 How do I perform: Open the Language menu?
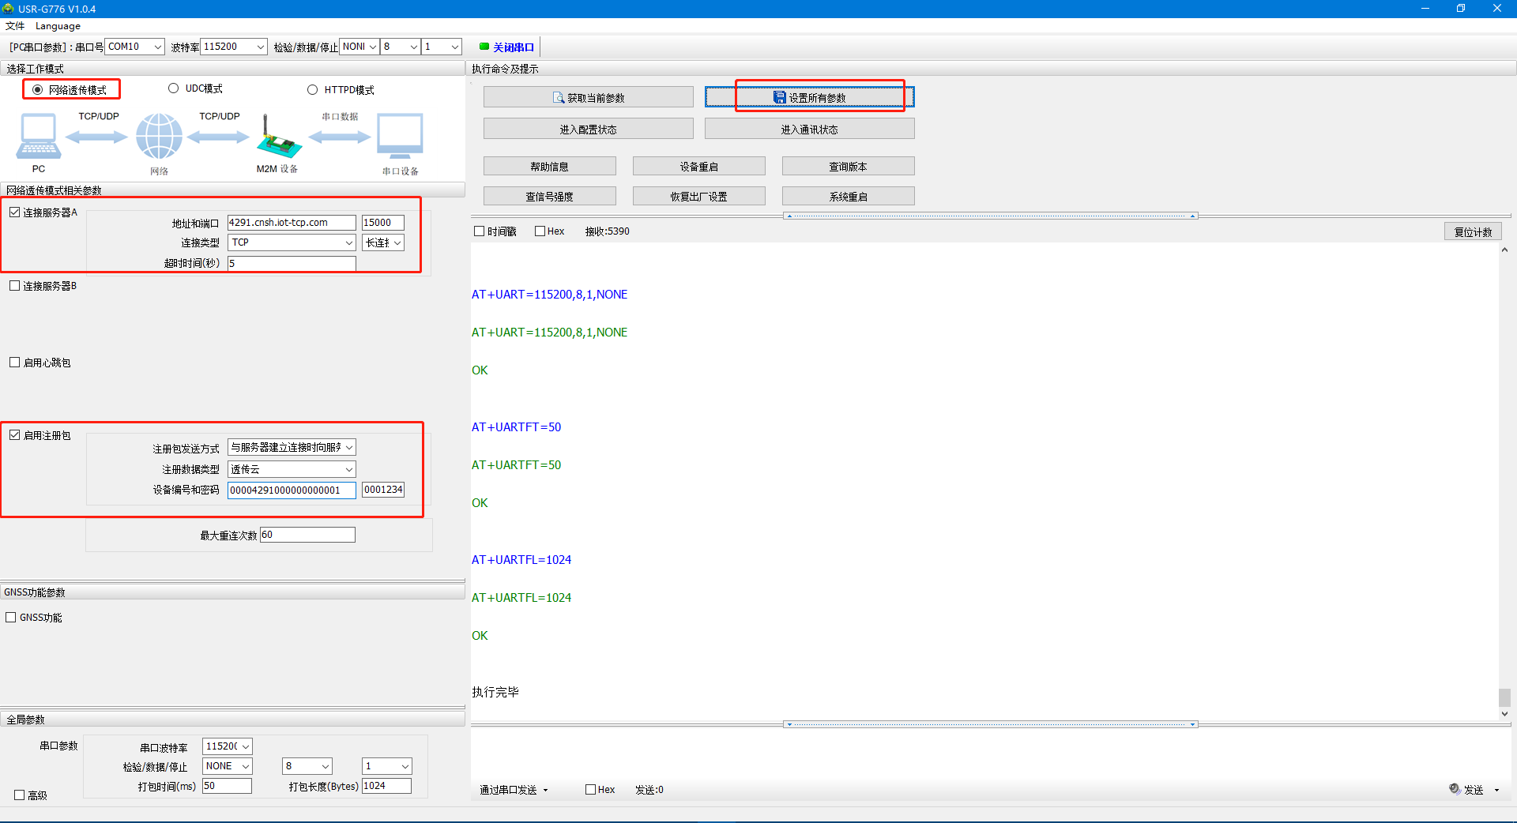(x=58, y=26)
